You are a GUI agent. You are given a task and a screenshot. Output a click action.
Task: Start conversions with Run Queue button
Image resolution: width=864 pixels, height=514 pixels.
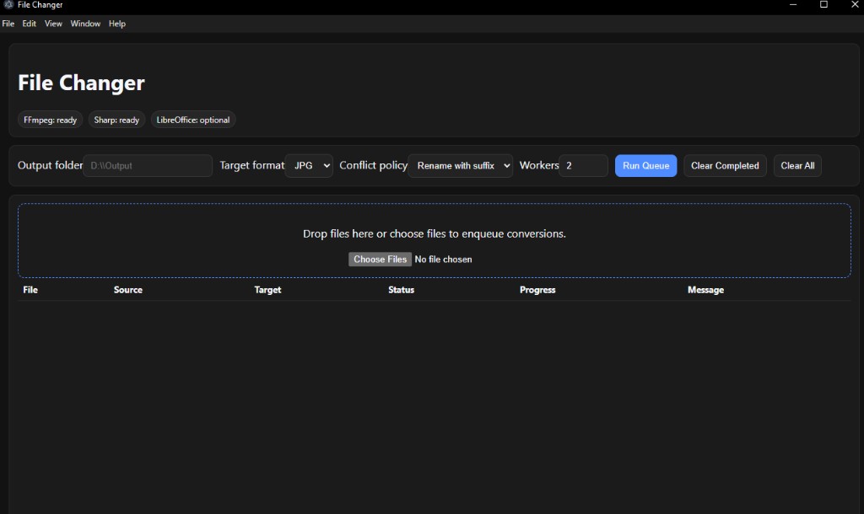(x=645, y=166)
